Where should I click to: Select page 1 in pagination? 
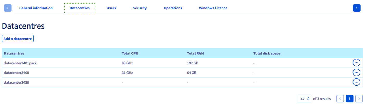tap(349, 99)
